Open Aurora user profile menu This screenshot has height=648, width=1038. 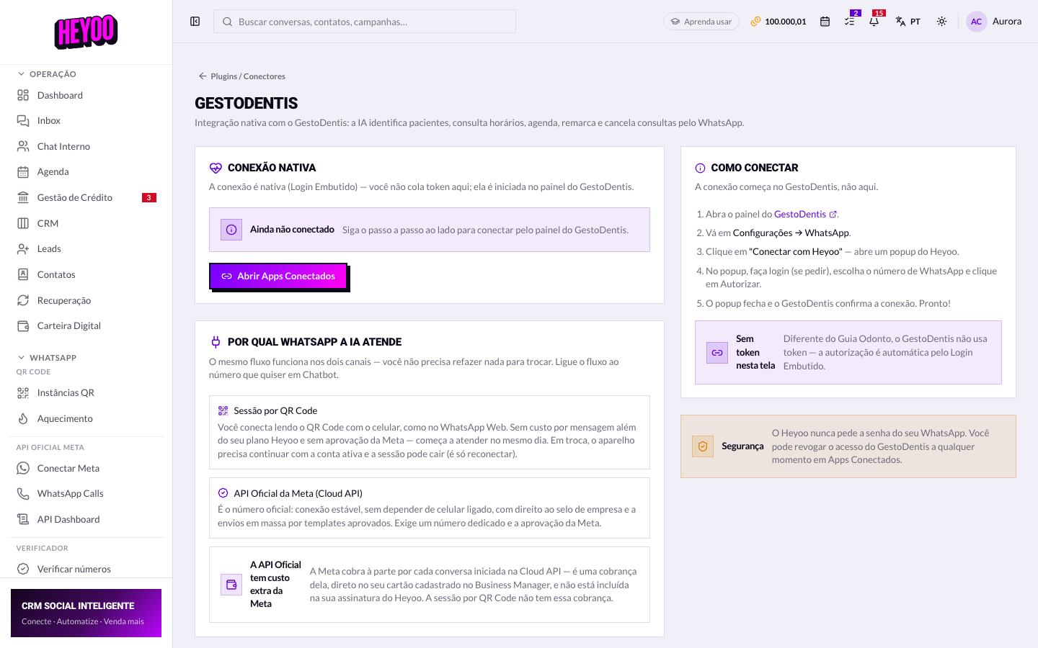tap(994, 22)
